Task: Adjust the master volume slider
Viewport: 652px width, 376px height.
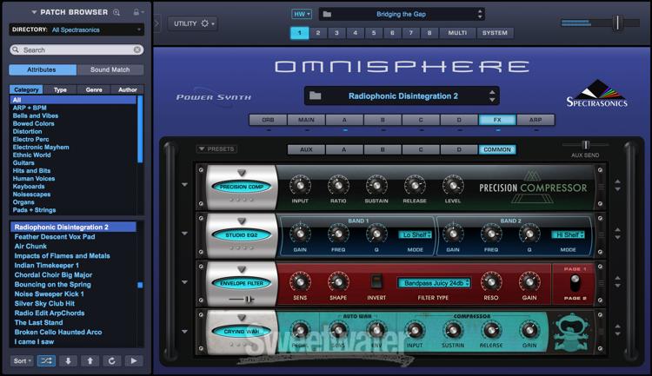Action: pyautogui.click(x=617, y=23)
